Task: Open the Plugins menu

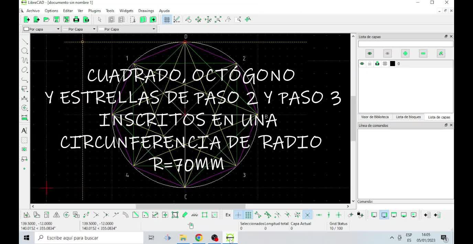Action: (95, 11)
